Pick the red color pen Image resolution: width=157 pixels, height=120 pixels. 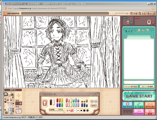(57, 100)
